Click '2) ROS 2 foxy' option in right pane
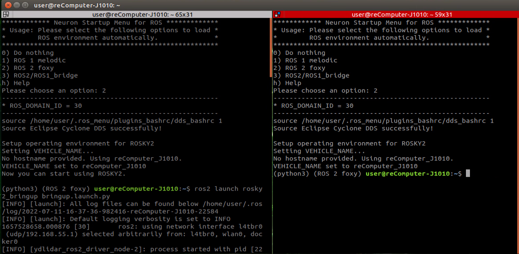This screenshot has height=254, width=519. 300,68
